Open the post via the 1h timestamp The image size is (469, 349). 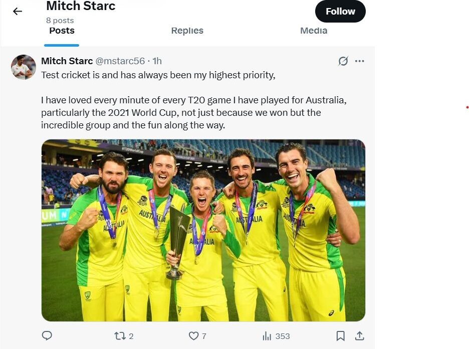[x=157, y=61]
